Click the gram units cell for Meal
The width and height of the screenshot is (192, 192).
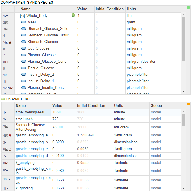tap(153, 22)
